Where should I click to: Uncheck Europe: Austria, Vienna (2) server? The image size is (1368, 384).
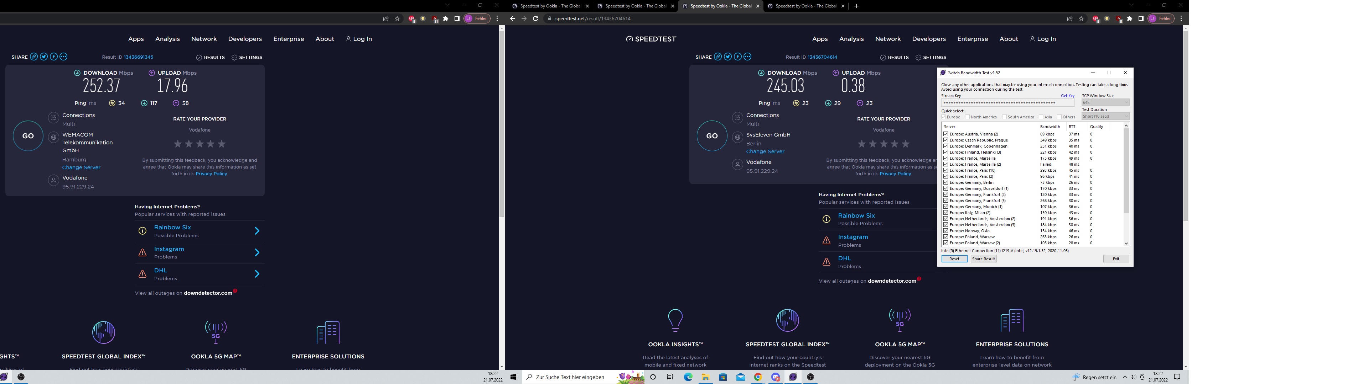[x=945, y=134]
